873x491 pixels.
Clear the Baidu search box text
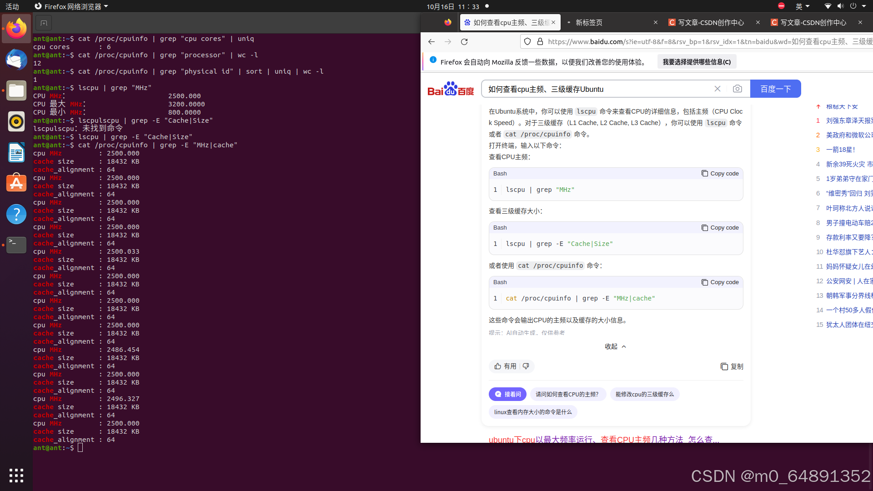click(717, 89)
